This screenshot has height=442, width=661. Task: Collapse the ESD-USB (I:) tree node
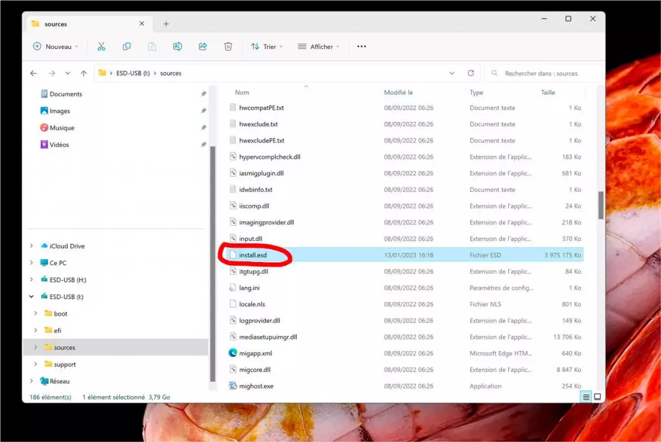coord(32,297)
